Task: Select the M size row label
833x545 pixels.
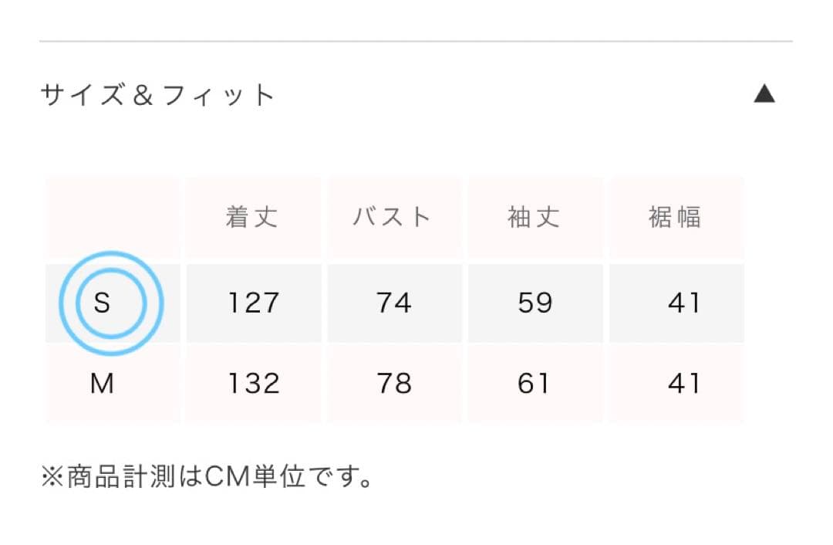Action: coord(102,384)
